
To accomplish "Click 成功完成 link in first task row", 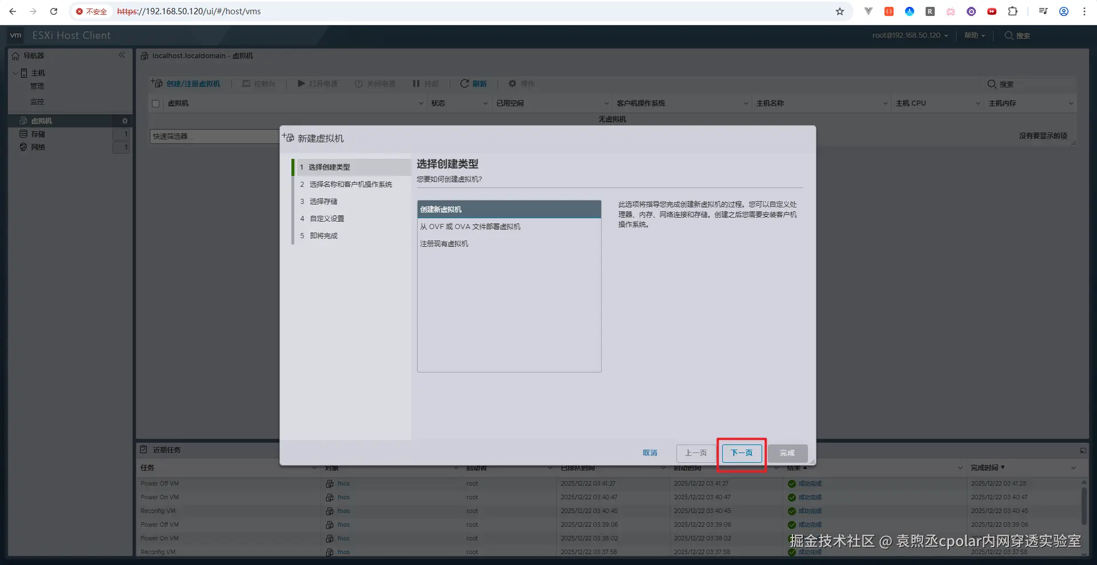I will click(x=810, y=483).
